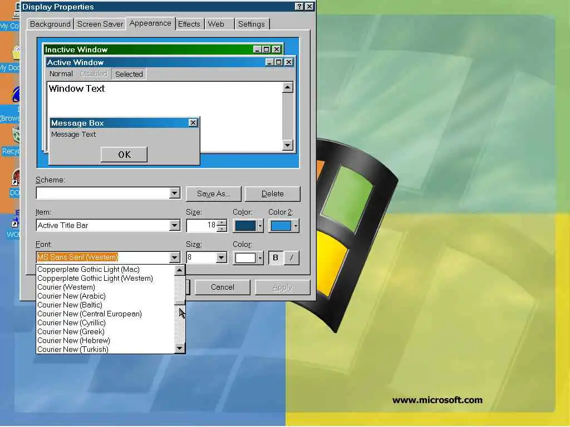
Task: Click the Disabled menu item in preview
Action: pyautogui.click(x=94, y=74)
